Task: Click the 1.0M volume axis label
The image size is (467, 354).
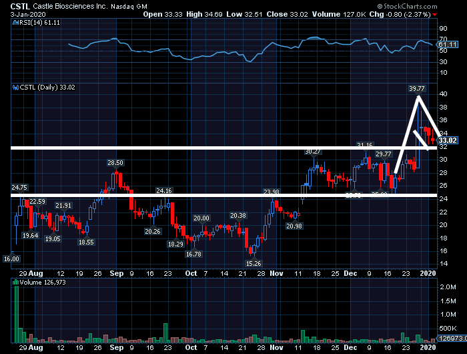Action: 448,315
